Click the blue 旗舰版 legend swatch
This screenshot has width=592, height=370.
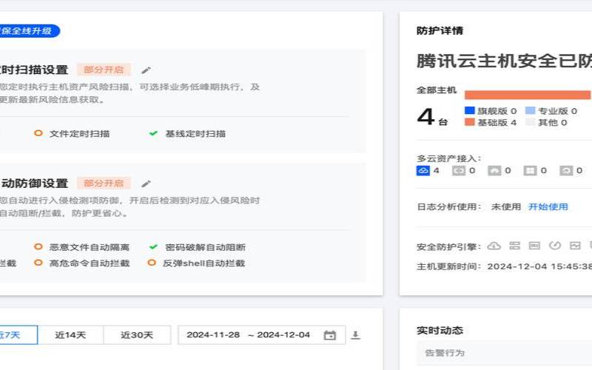click(x=470, y=110)
